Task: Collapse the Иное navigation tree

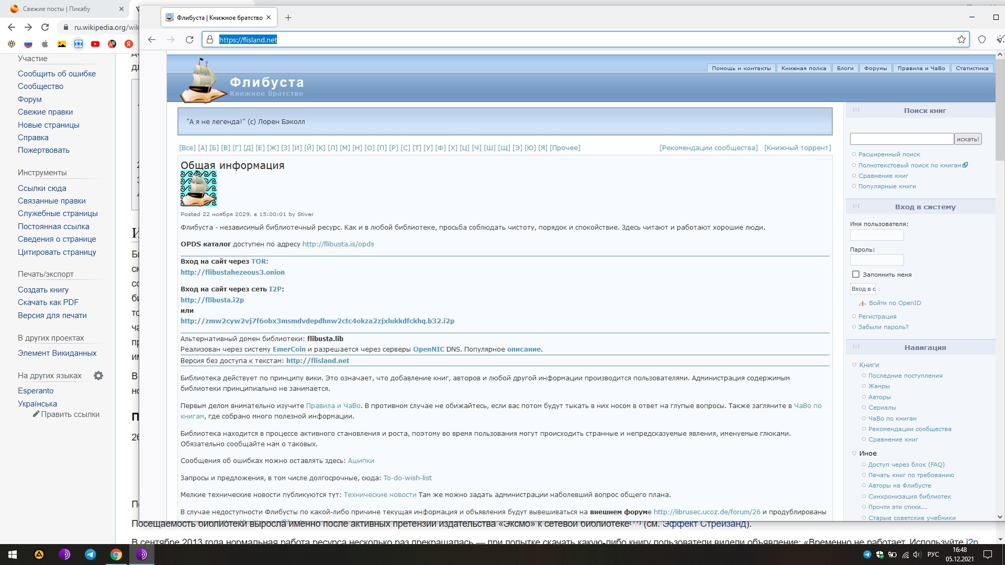Action: 854,454
